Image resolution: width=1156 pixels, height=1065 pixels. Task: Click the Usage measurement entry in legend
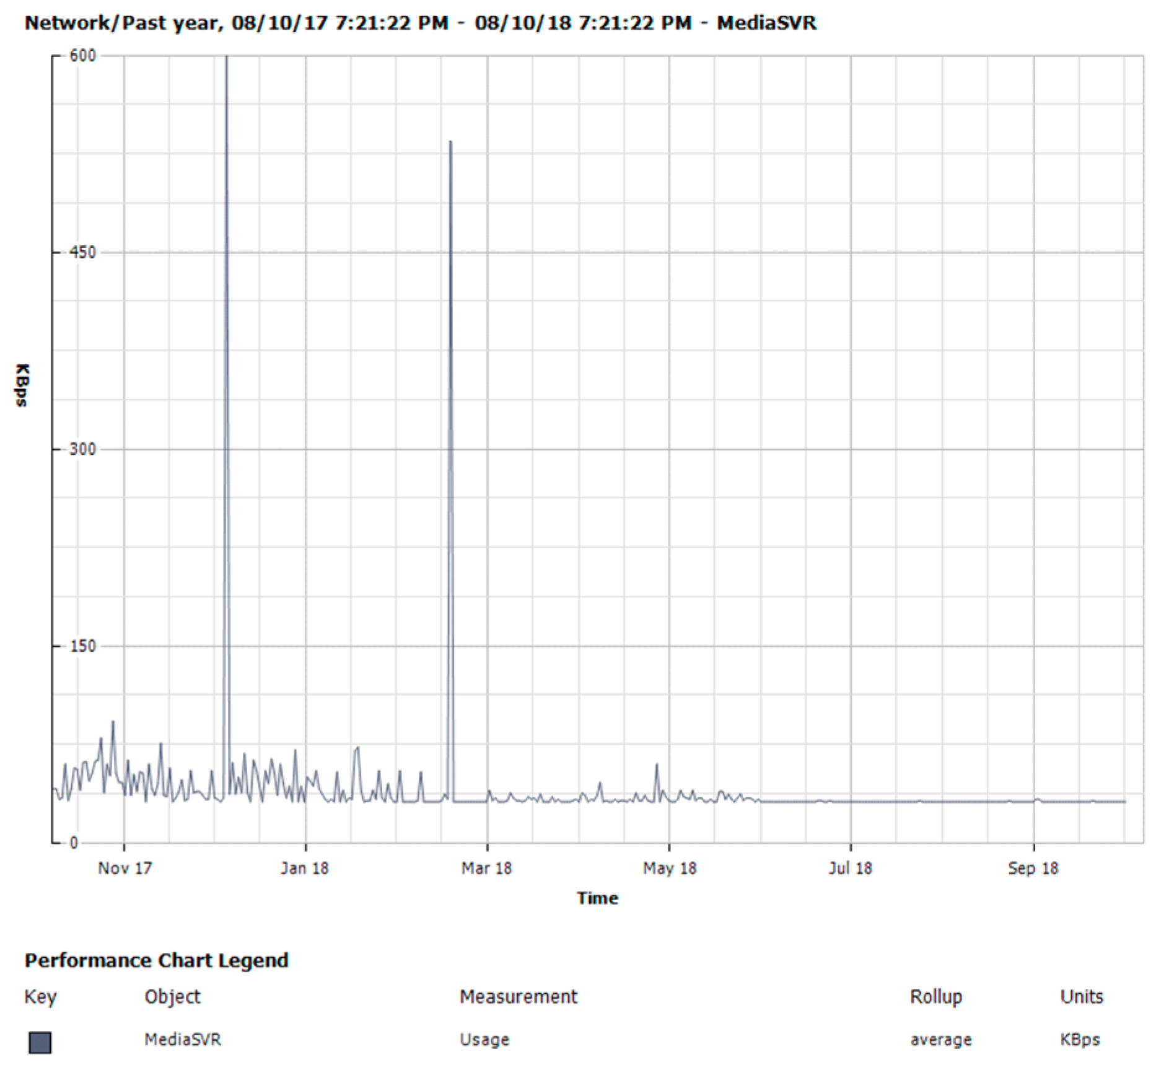[x=484, y=1039]
